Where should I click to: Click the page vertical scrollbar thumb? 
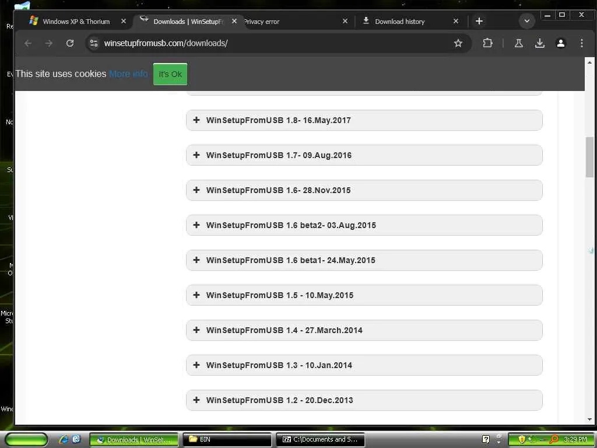(x=589, y=157)
